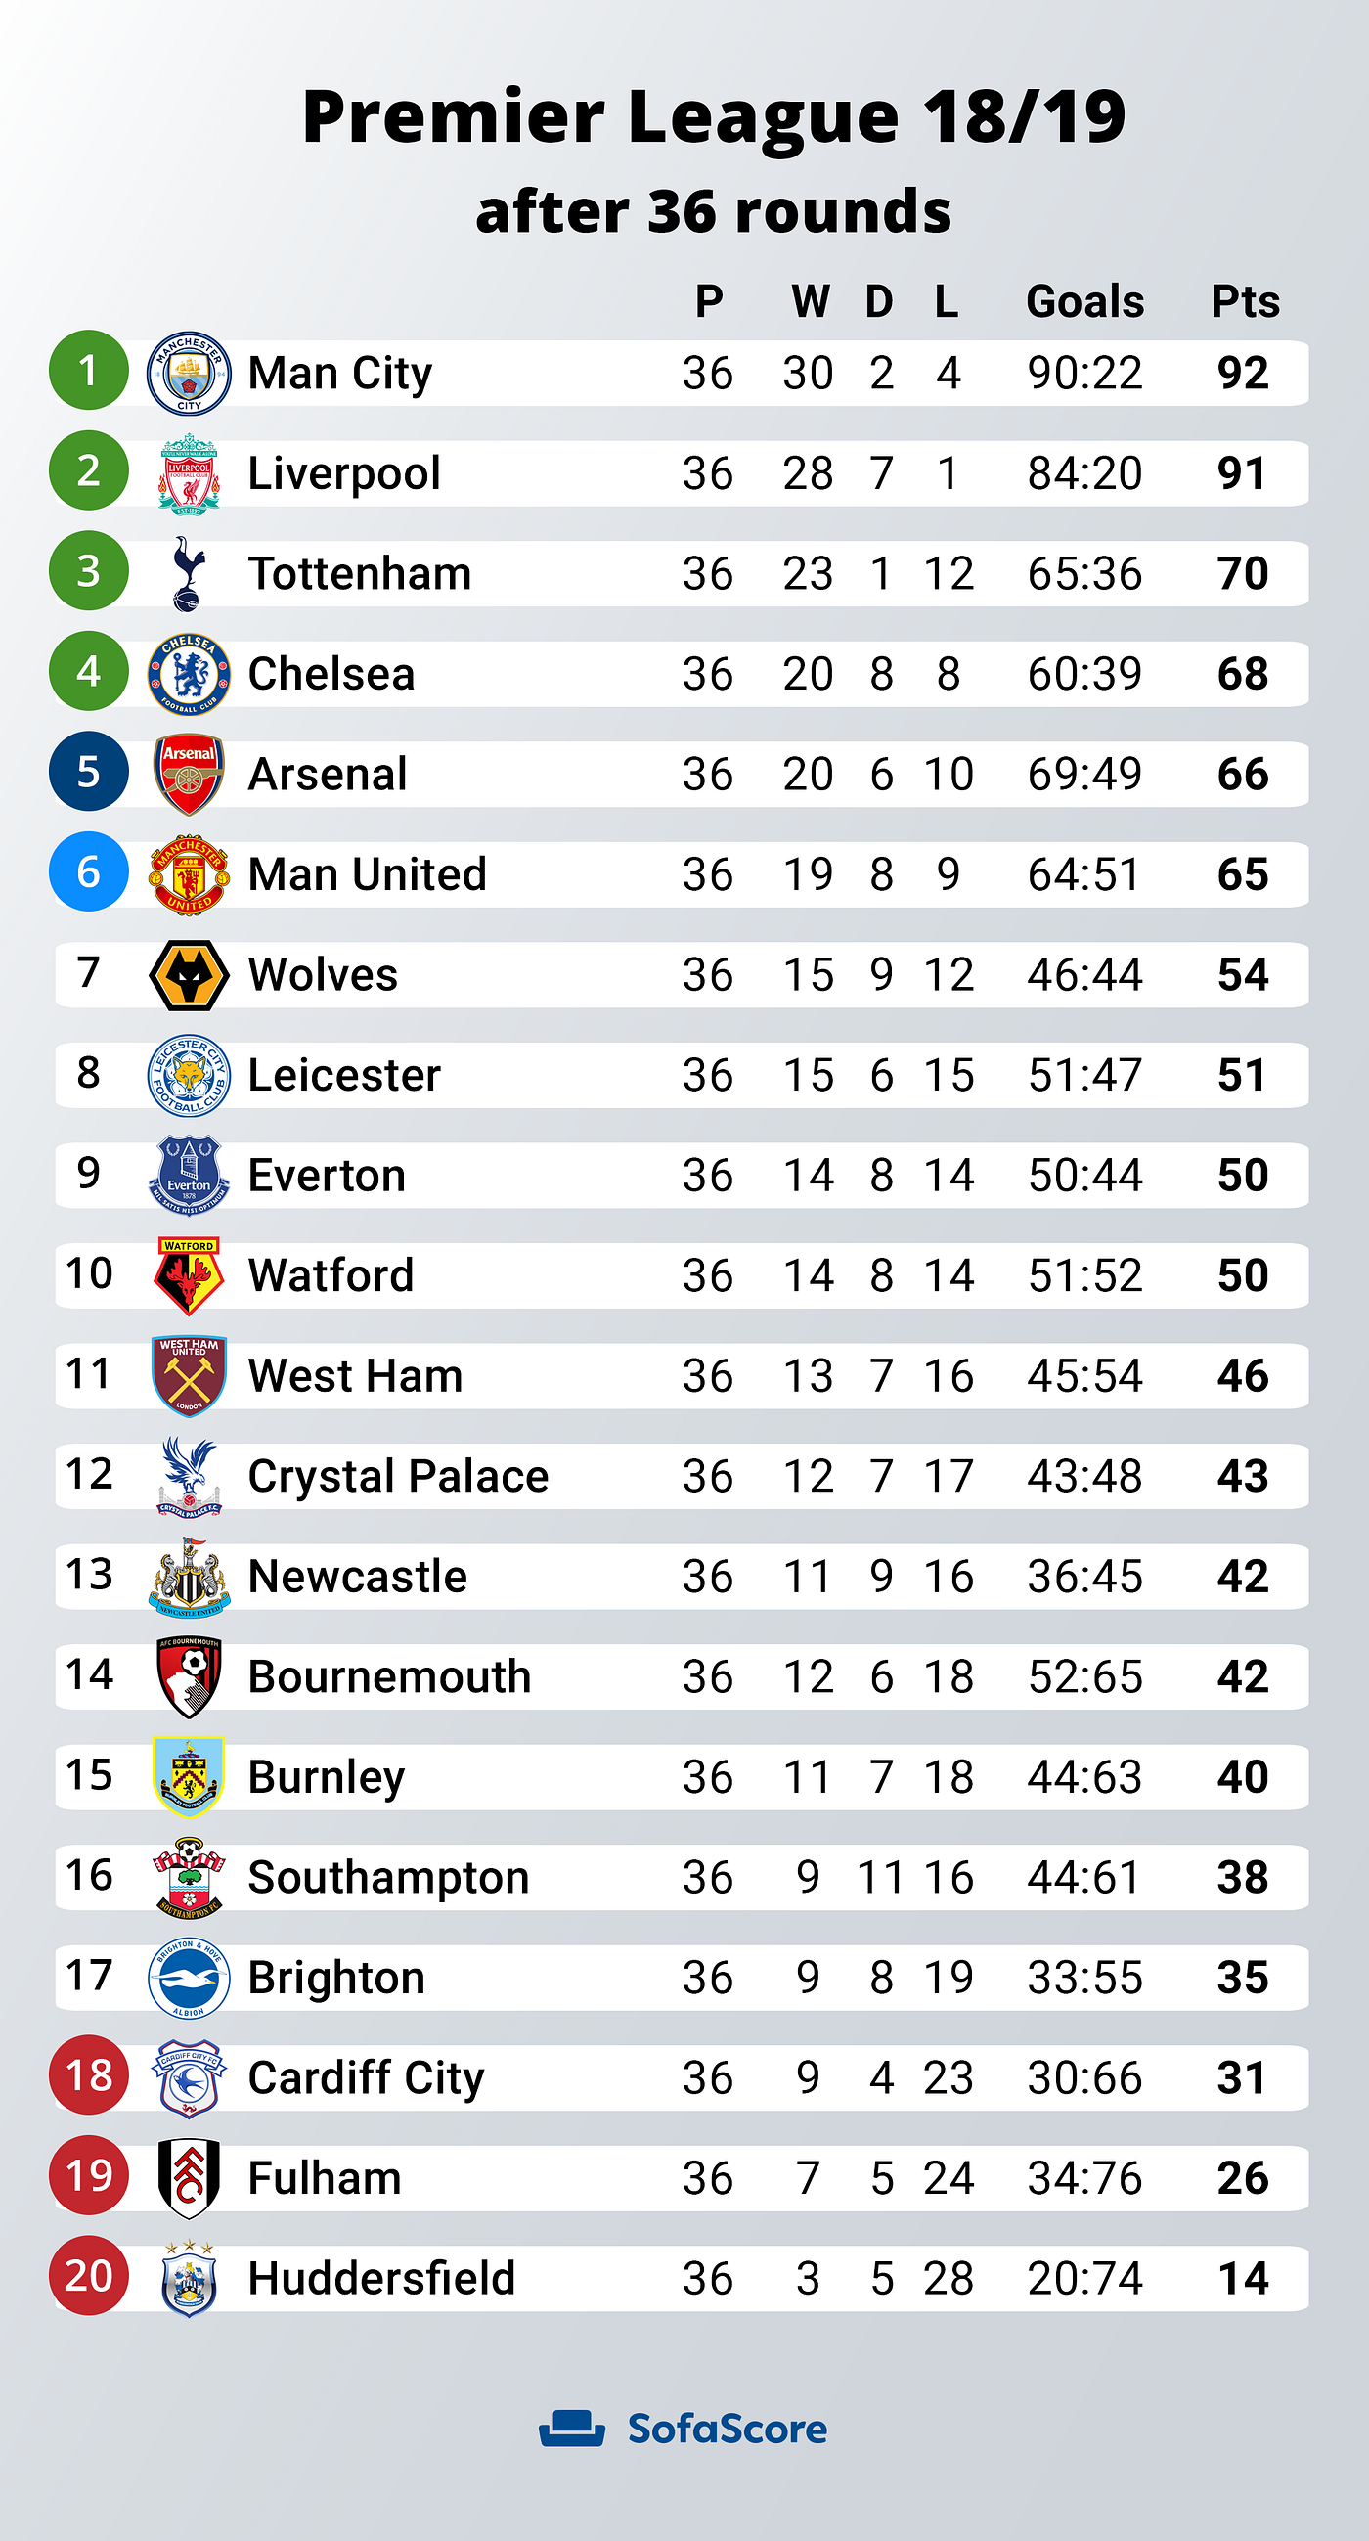The width and height of the screenshot is (1369, 2541).
Task: Select the Goals column header
Action: (1085, 302)
